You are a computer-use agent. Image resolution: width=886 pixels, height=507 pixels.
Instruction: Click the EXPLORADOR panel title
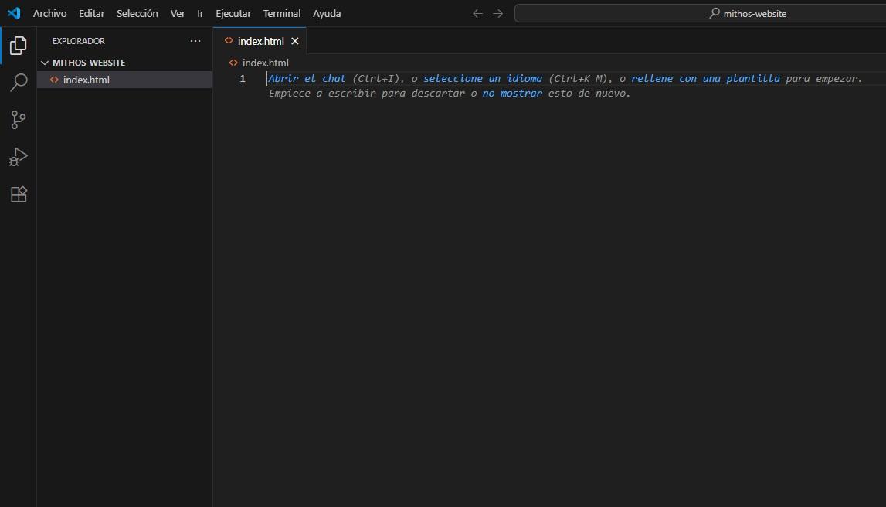tap(79, 41)
